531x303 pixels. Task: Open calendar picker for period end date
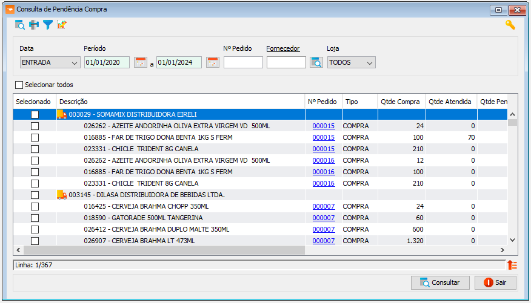tap(213, 62)
